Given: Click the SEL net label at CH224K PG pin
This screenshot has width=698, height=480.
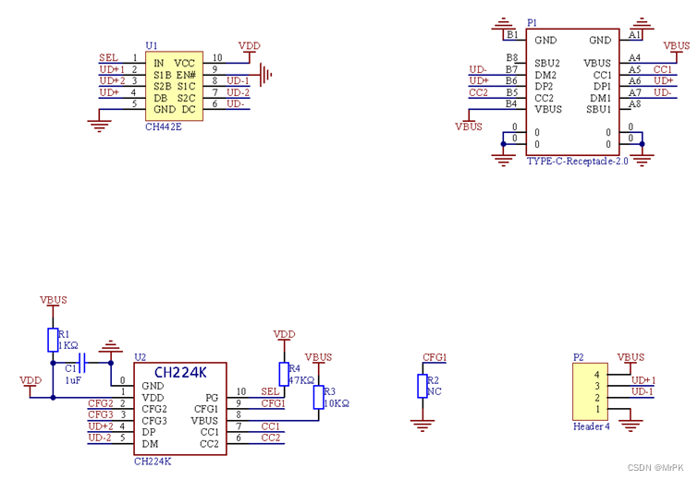Looking at the screenshot, I should 270,391.
